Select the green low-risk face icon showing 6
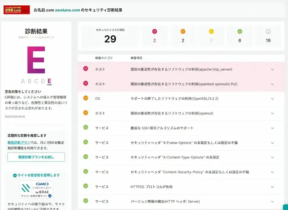 click(240, 31)
